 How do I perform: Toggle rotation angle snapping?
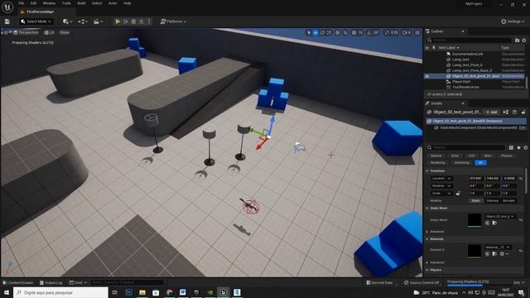[369, 32]
